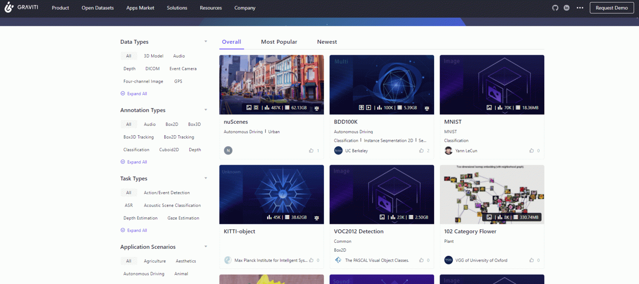Image resolution: width=639 pixels, height=284 pixels.
Task: Click the nuScenes owner avatar N
Action: [x=228, y=150]
